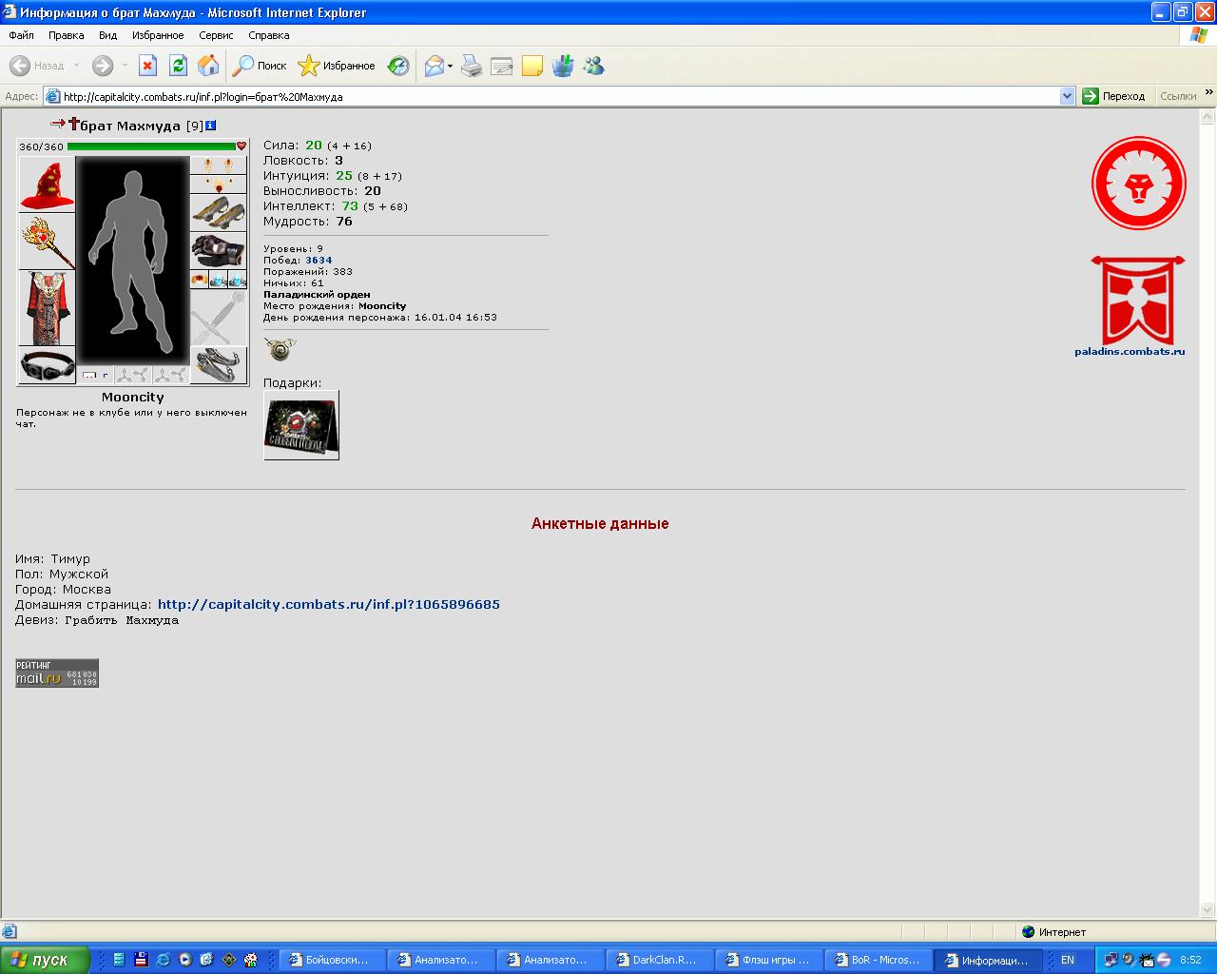The height and width of the screenshot is (974, 1217).
Task: Click the red gem ring item
Action: tap(199, 280)
